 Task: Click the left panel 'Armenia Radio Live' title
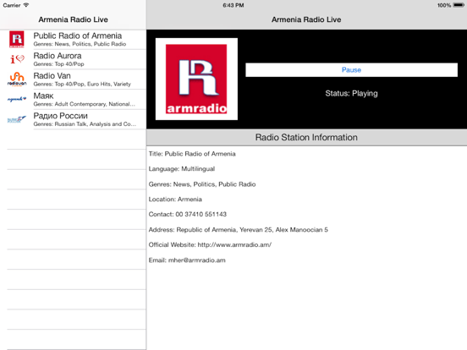(74, 19)
